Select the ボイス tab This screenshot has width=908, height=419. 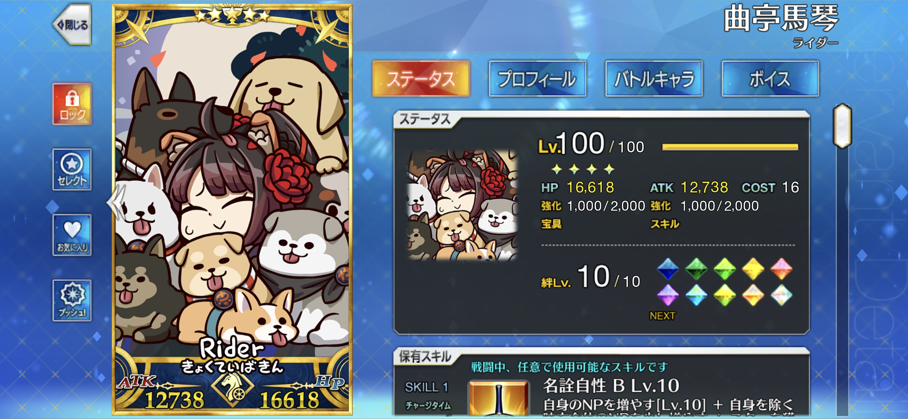(x=770, y=79)
